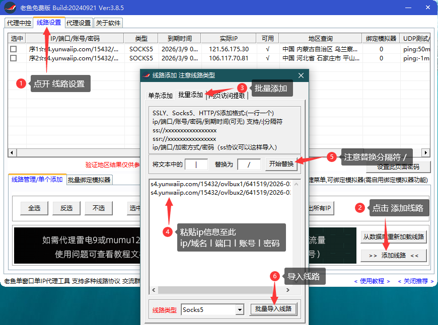The image size is (438, 325).
Task: Click the 替换为 input field
Action: click(249, 164)
